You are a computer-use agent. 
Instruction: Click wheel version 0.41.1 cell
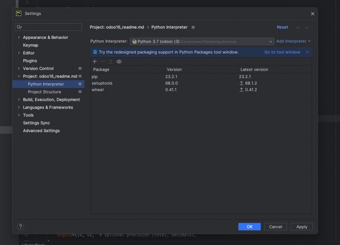[171, 90]
